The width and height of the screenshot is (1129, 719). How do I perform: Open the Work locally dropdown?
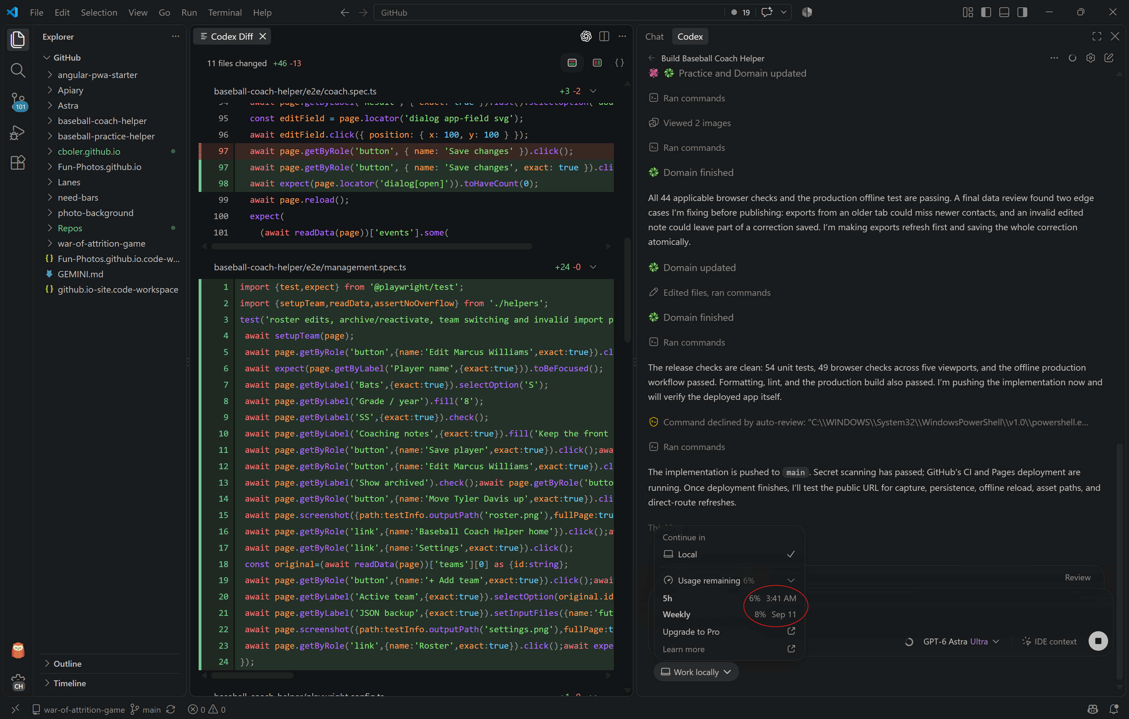pyautogui.click(x=696, y=672)
